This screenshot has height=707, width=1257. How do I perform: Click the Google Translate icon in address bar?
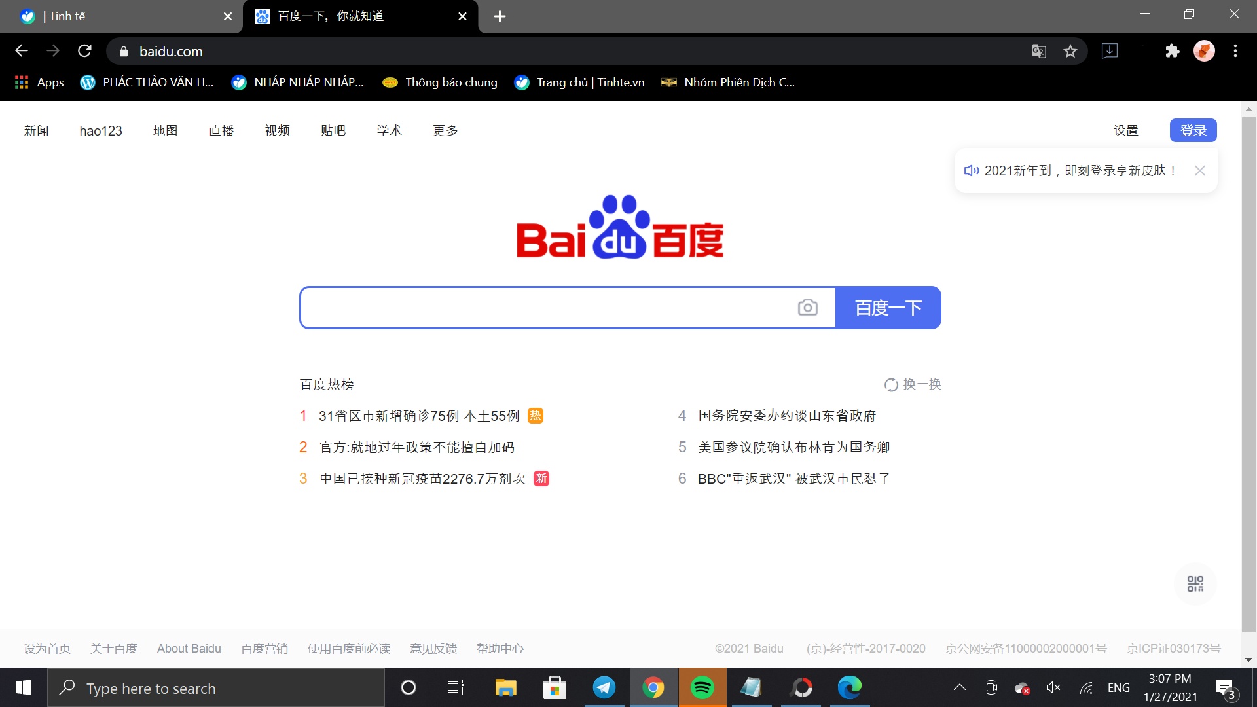pyautogui.click(x=1038, y=50)
